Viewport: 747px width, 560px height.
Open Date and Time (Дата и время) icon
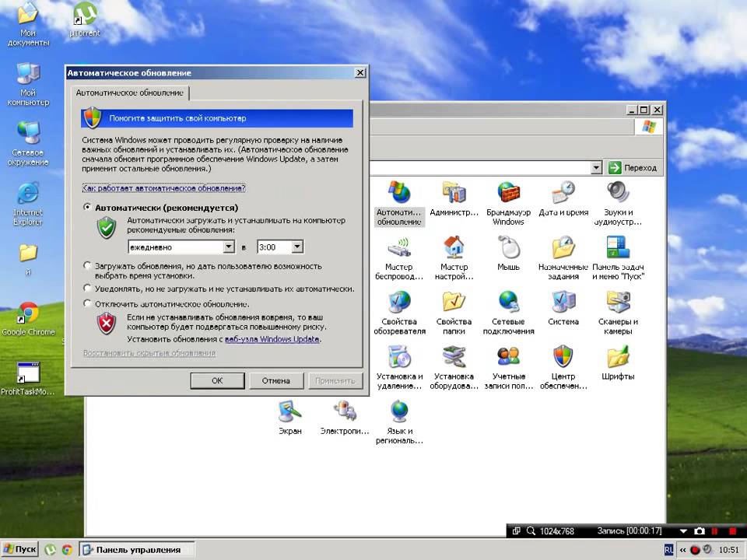(563, 199)
